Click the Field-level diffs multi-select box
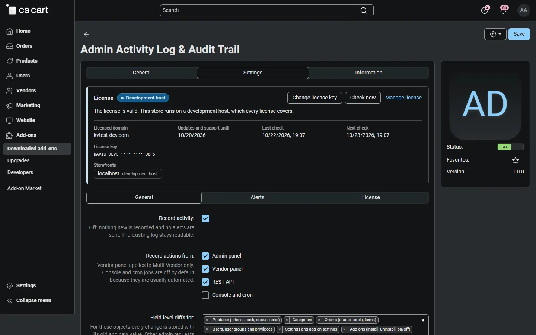This screenshot has width=536, height=335. pos(315,325)
